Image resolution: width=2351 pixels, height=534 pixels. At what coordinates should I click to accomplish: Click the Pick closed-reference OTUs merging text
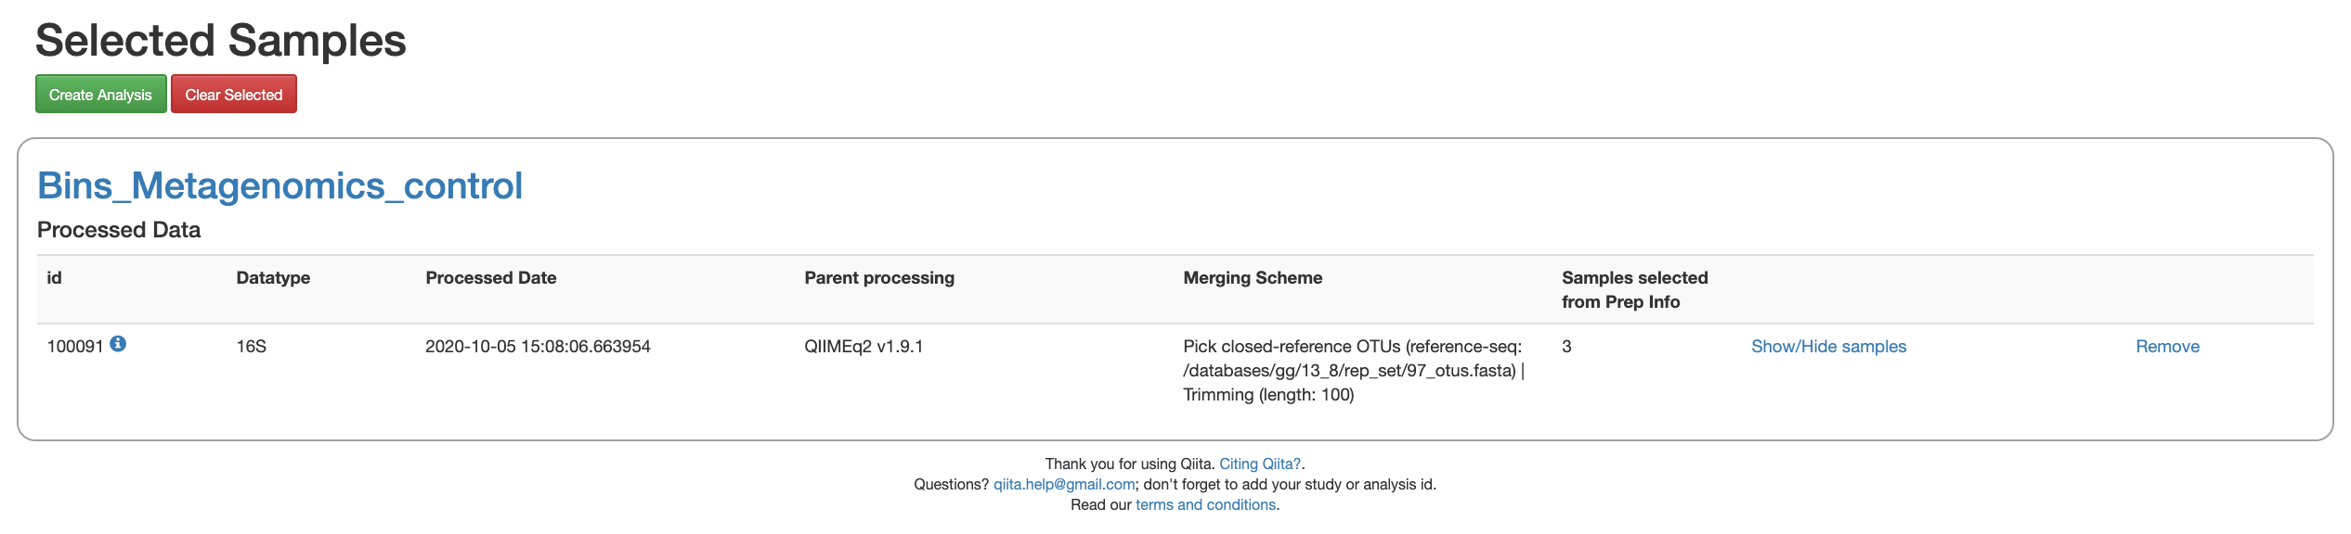pyautogui.click(x=1354, y=371)
